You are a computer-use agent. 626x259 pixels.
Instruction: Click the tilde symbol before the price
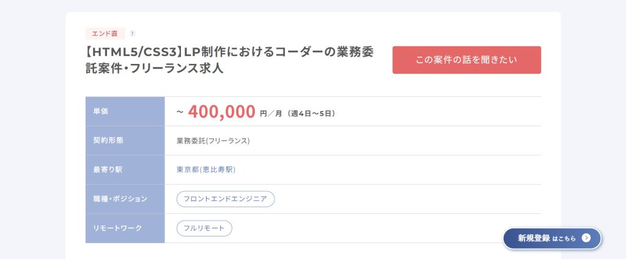pyautogui.click(x=180, y=113)
